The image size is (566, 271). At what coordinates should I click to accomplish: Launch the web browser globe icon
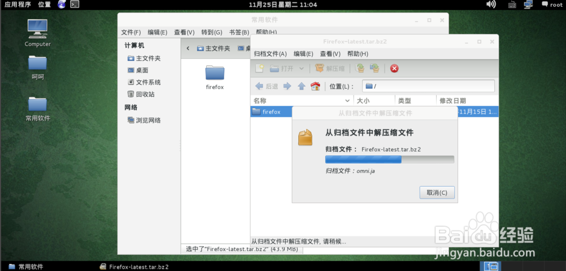(x=62, y=5)
